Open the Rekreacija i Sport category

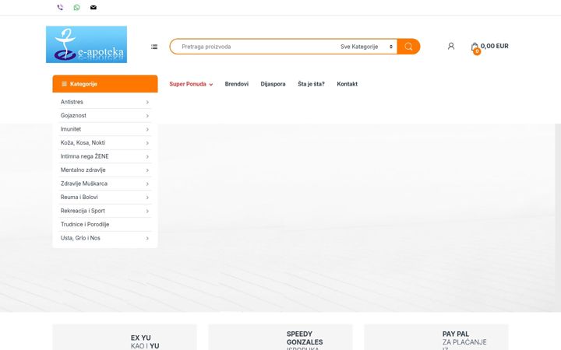[83, 211]
